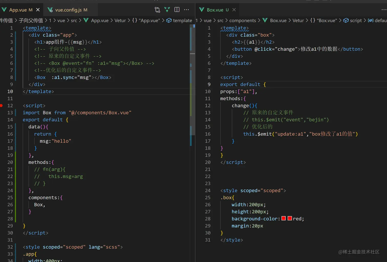Image resolution: width=387 pixels, height=262 pixels.
Task: Click the <Box :a1.sync="msg"> line
Action: (73, 77)
